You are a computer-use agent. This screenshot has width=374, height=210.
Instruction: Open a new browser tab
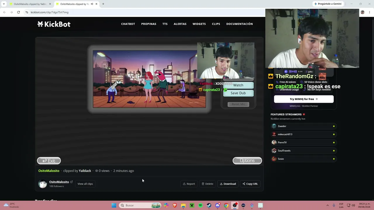pos(103,4)
